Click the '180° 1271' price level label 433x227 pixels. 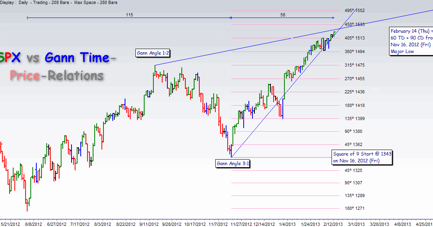pos(355,208)
